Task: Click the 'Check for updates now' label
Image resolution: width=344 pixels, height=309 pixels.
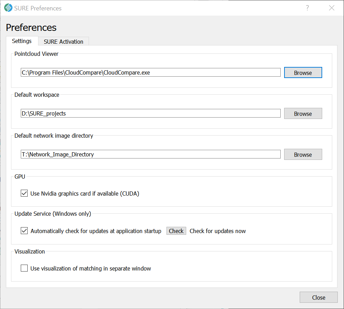Action: [x=218, y=231]
